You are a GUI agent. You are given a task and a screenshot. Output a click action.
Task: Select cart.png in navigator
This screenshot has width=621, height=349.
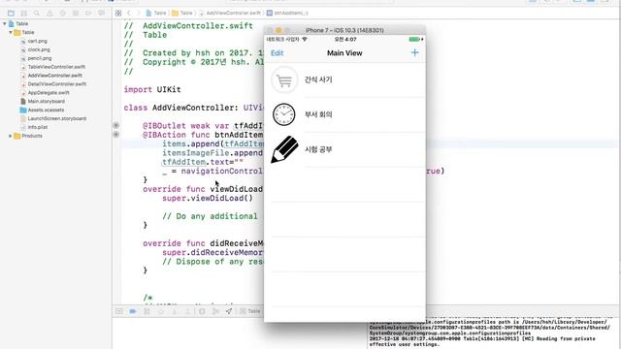[37, 41]
